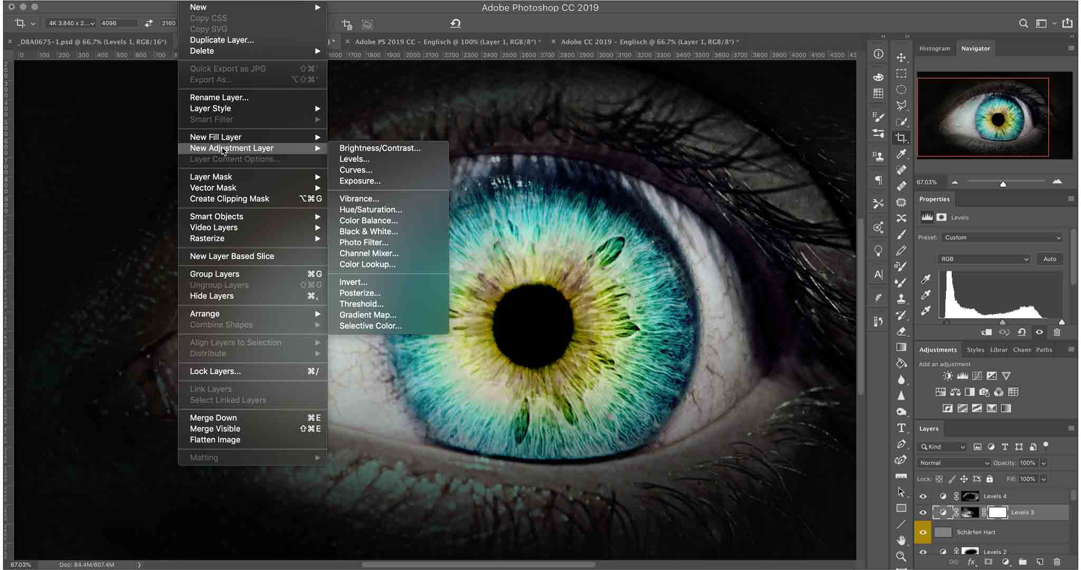Click the Auto button in Properties

tap(1050, 259)
